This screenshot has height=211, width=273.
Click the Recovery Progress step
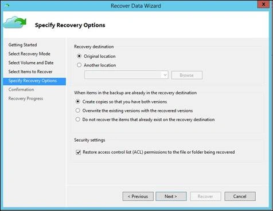click(26, 98)
